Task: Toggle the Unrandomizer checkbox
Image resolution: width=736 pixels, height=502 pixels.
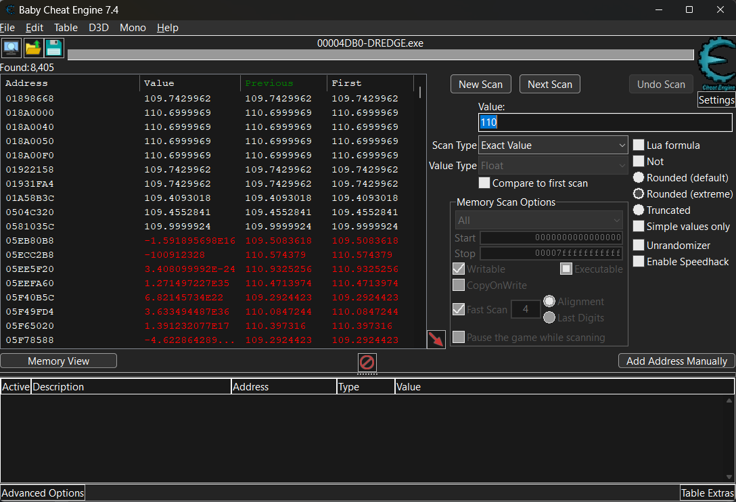Action: point(639,245)
